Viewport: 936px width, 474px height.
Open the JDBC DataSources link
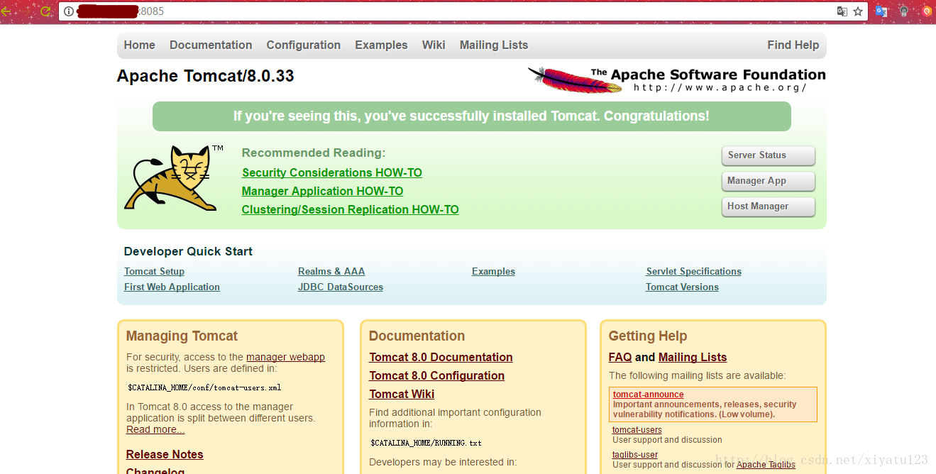[x=341, y=287]
